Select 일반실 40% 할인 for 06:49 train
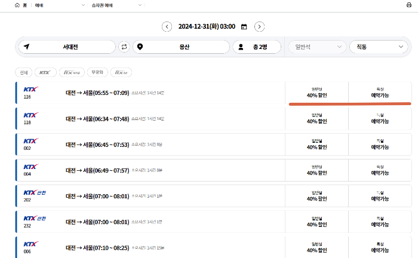The width and height of the screenshot is (418, 258). pyautogui.click(x=316, y=170)
